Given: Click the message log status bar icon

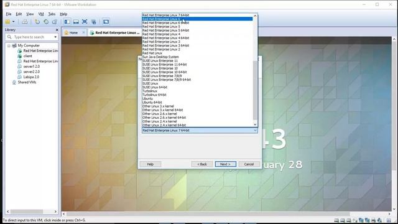Looking at the screenshot, I should click(x=389, y=220).
